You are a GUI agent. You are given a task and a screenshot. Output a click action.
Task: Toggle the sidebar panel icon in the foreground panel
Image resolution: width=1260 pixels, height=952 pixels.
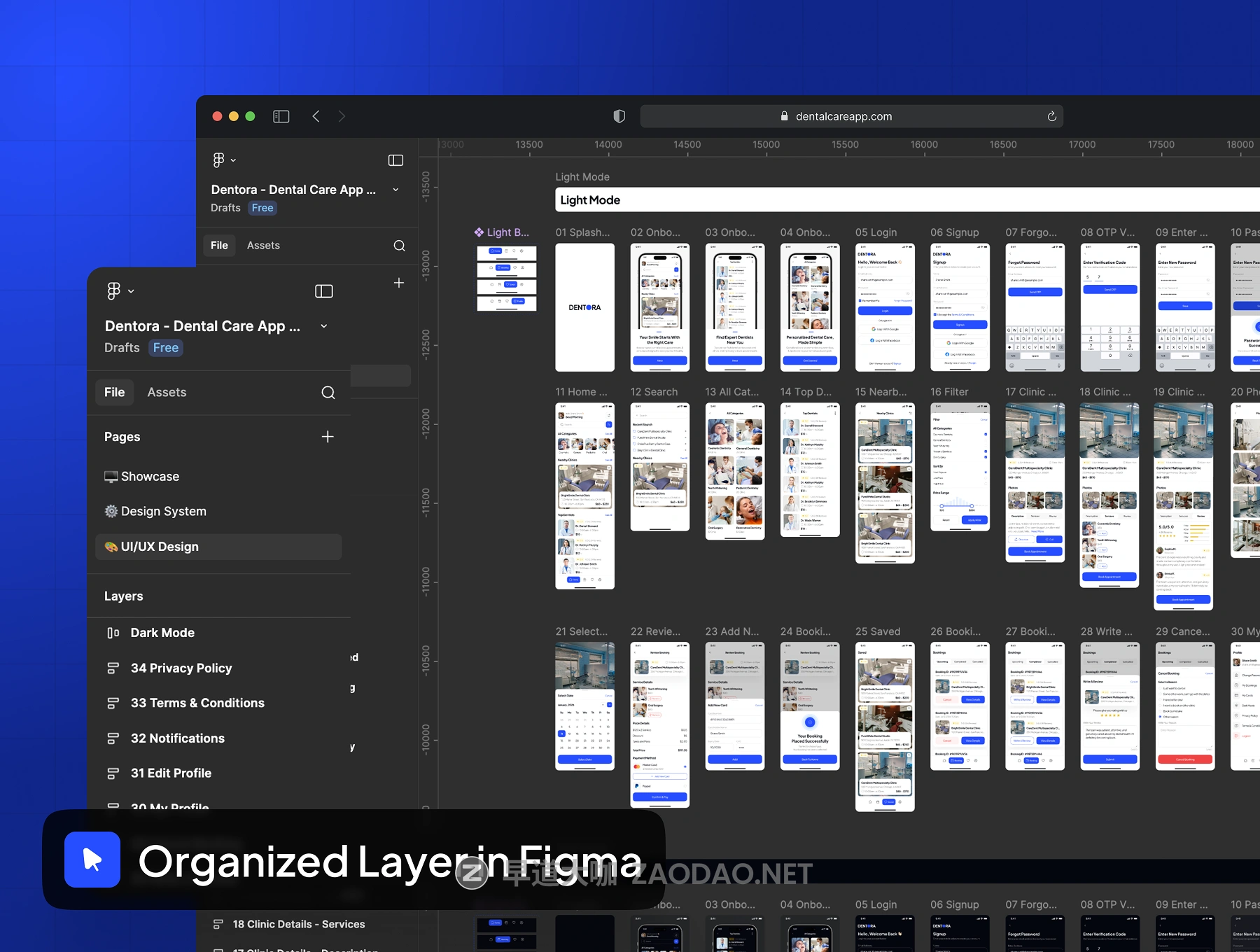323,291
